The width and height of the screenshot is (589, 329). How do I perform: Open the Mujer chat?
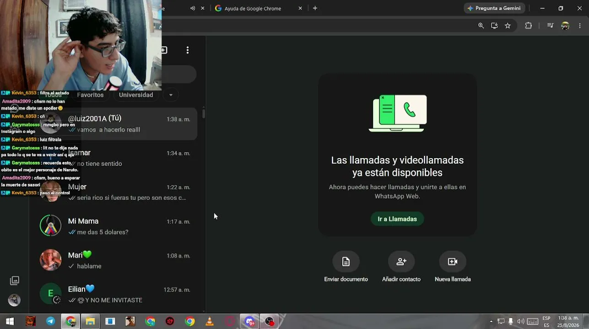[x=116, y=192]
